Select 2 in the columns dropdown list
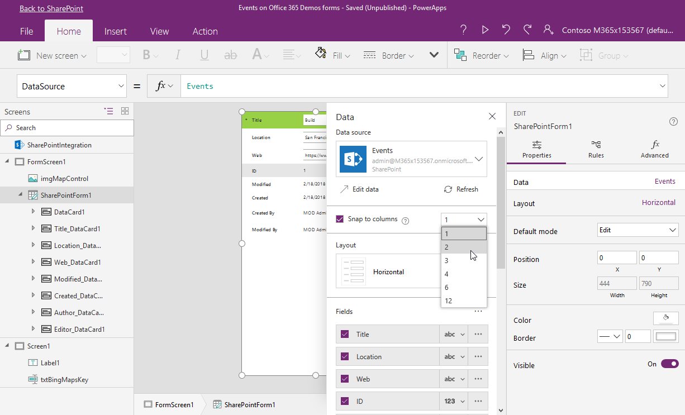685x415 pixels. (464, 247)
